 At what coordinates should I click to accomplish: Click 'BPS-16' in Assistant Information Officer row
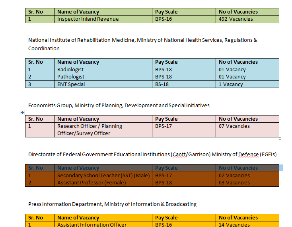184,224
